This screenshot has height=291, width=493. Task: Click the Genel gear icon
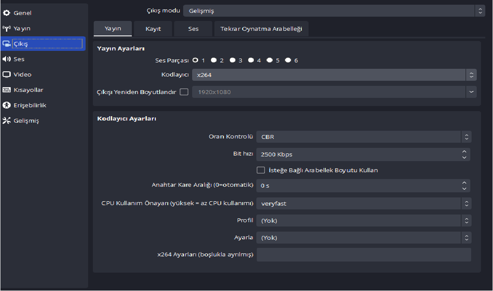click(6, 13)
